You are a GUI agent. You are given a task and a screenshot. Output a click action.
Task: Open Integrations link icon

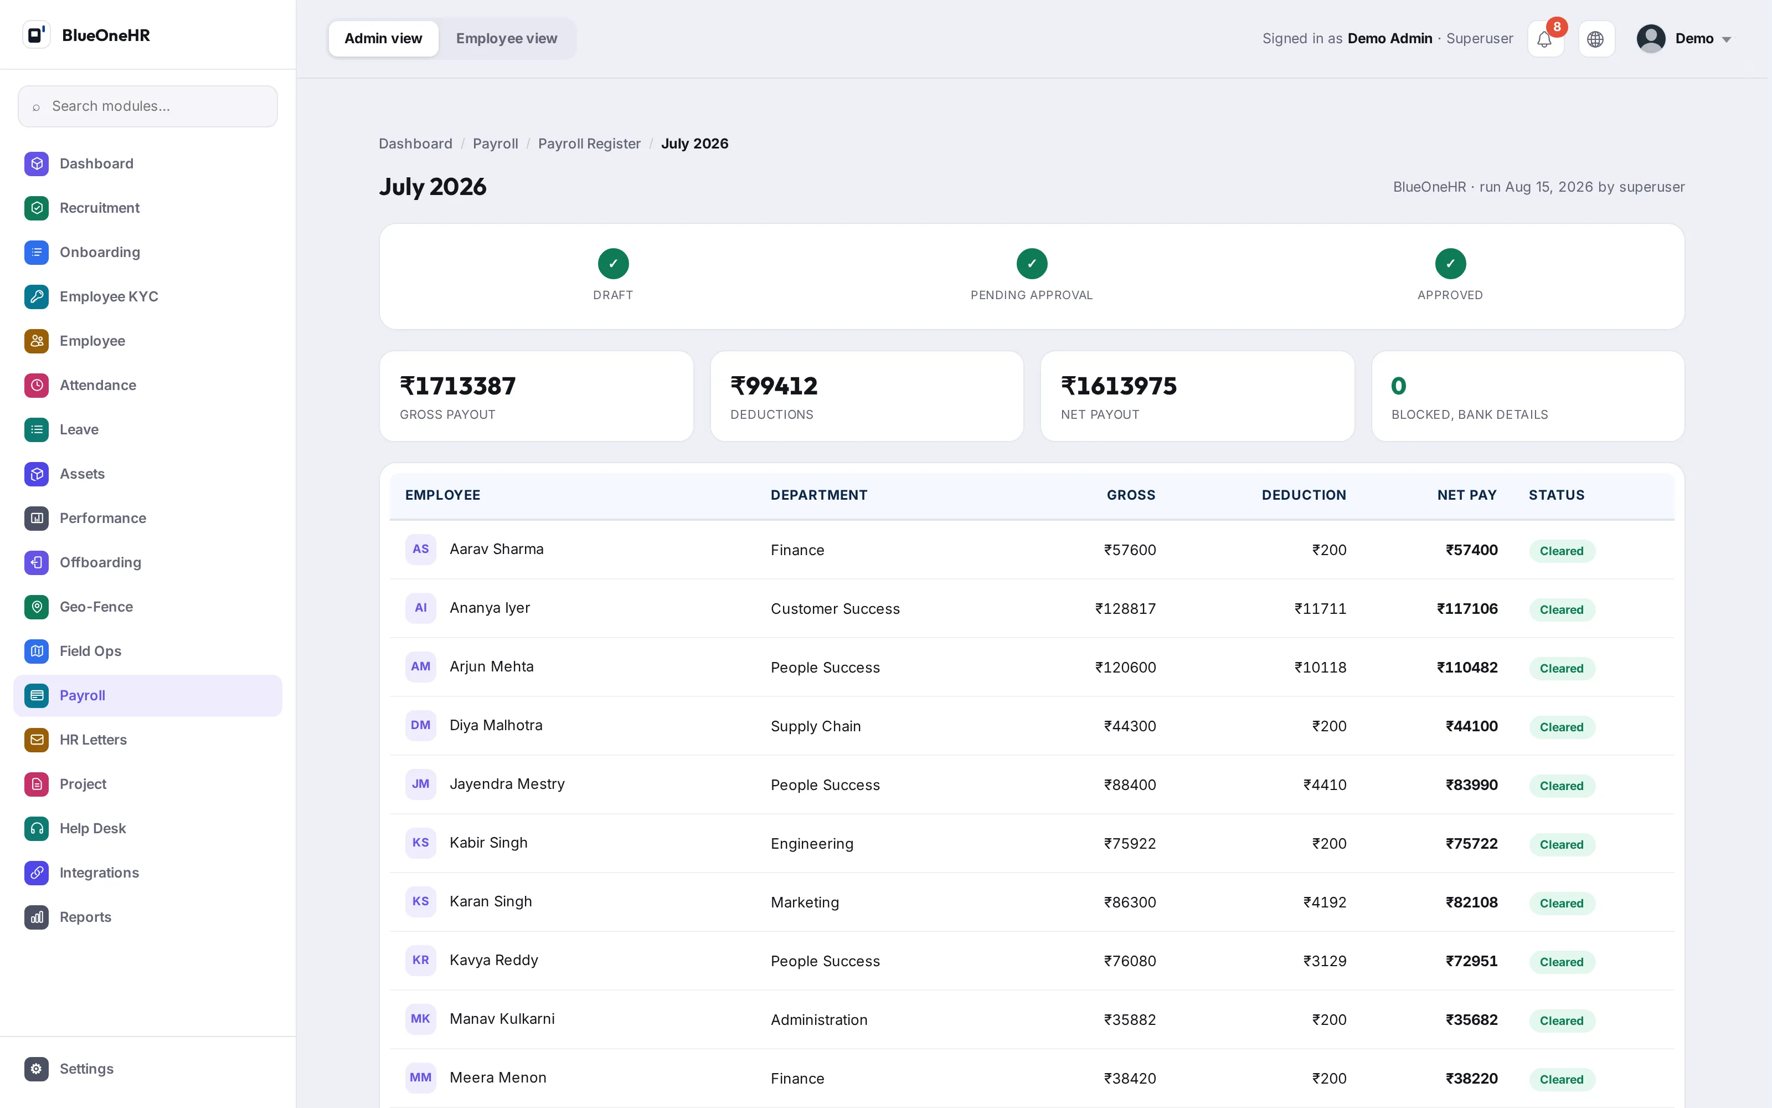[37, 873]
